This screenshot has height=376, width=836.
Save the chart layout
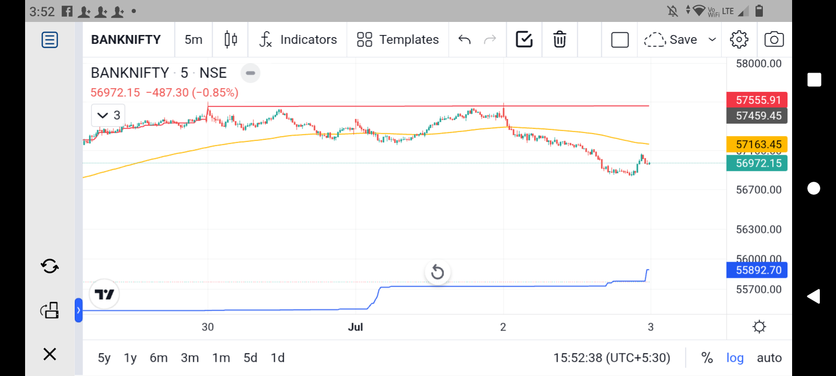click(670, 40)
